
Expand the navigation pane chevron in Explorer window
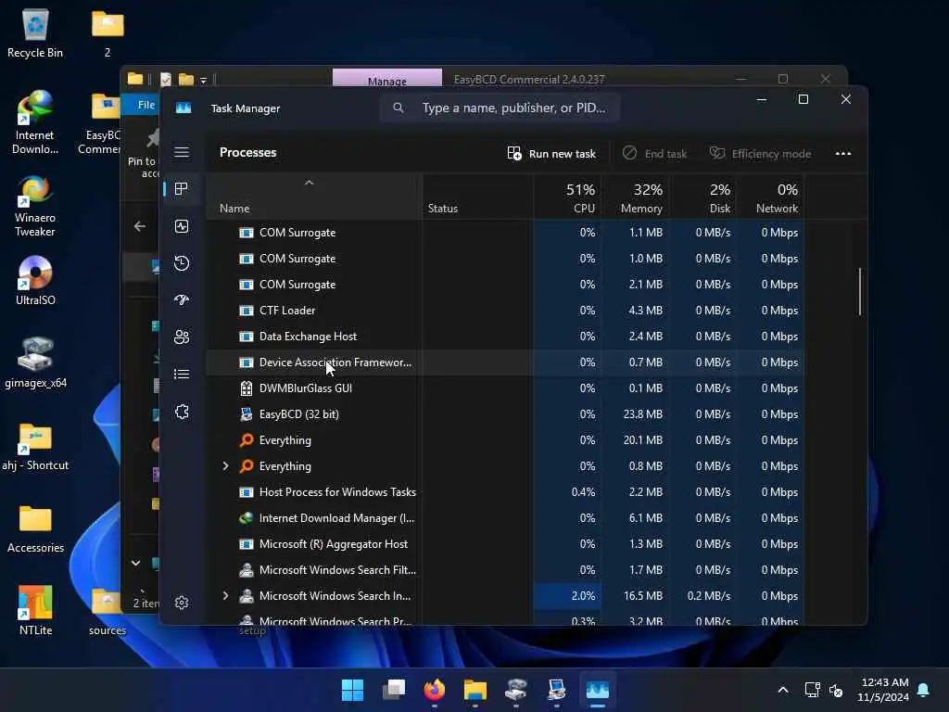(x=135, y=563)
